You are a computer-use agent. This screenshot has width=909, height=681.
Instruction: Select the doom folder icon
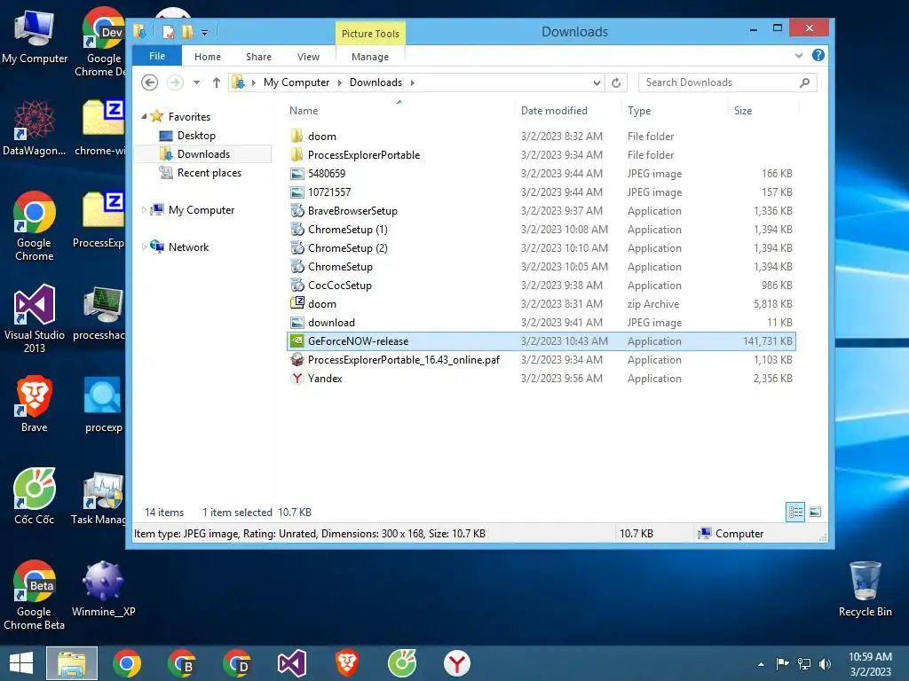296,136
